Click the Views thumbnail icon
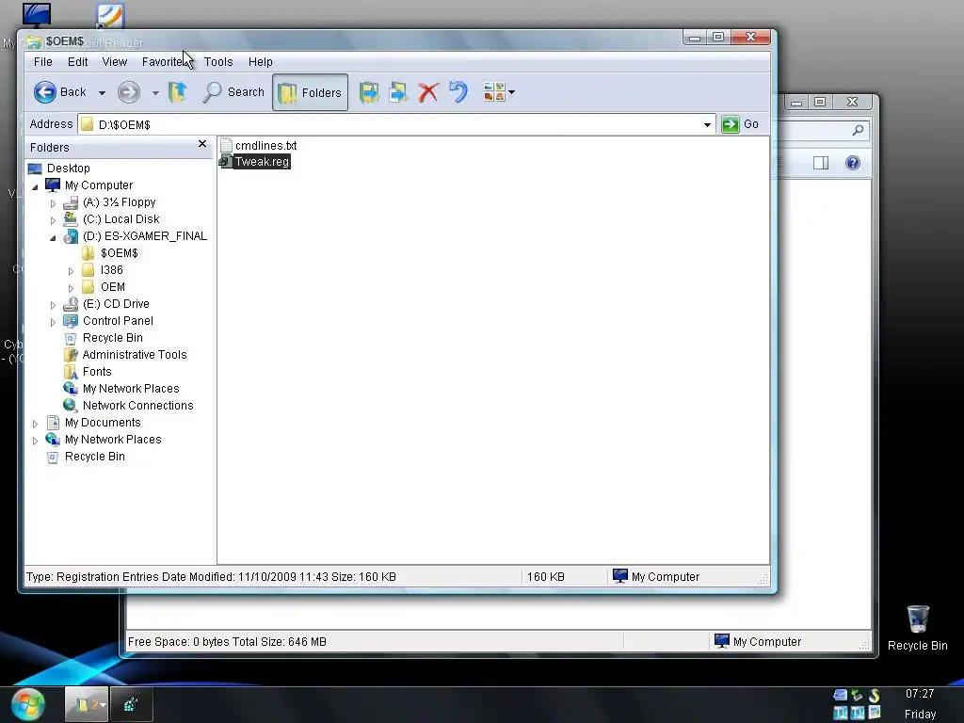 [493, 92]
